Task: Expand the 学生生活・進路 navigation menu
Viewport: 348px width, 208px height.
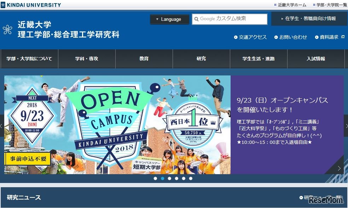Action: coord(259,59)
